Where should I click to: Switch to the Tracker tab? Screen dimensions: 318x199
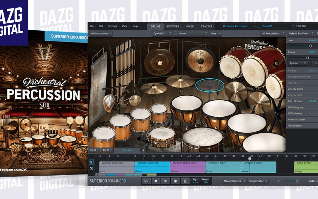pos(207,27)
